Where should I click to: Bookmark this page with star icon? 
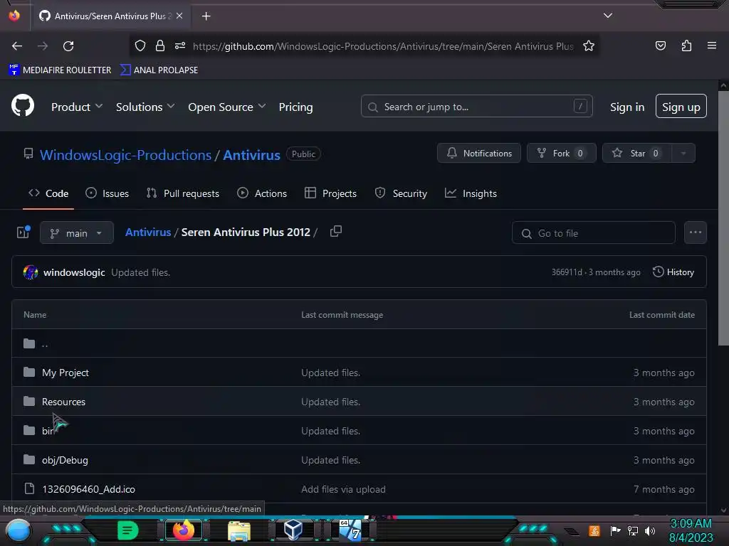coord(589,45)
